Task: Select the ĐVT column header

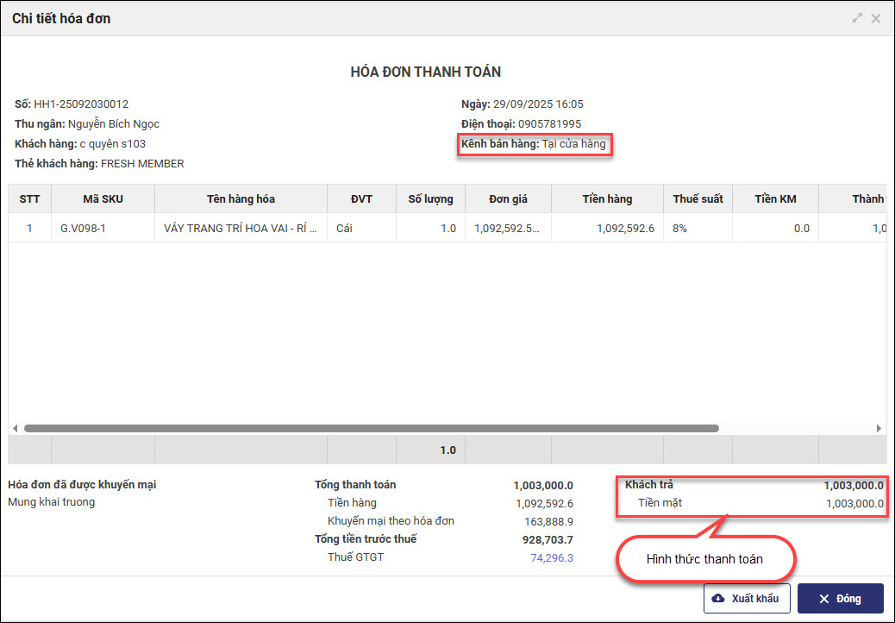Action: tap(361, 199)
